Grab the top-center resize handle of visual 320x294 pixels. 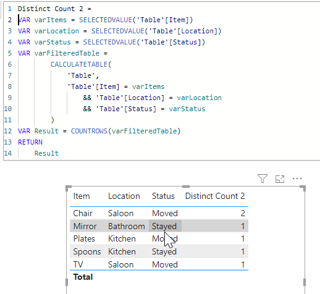pos(186,187)
